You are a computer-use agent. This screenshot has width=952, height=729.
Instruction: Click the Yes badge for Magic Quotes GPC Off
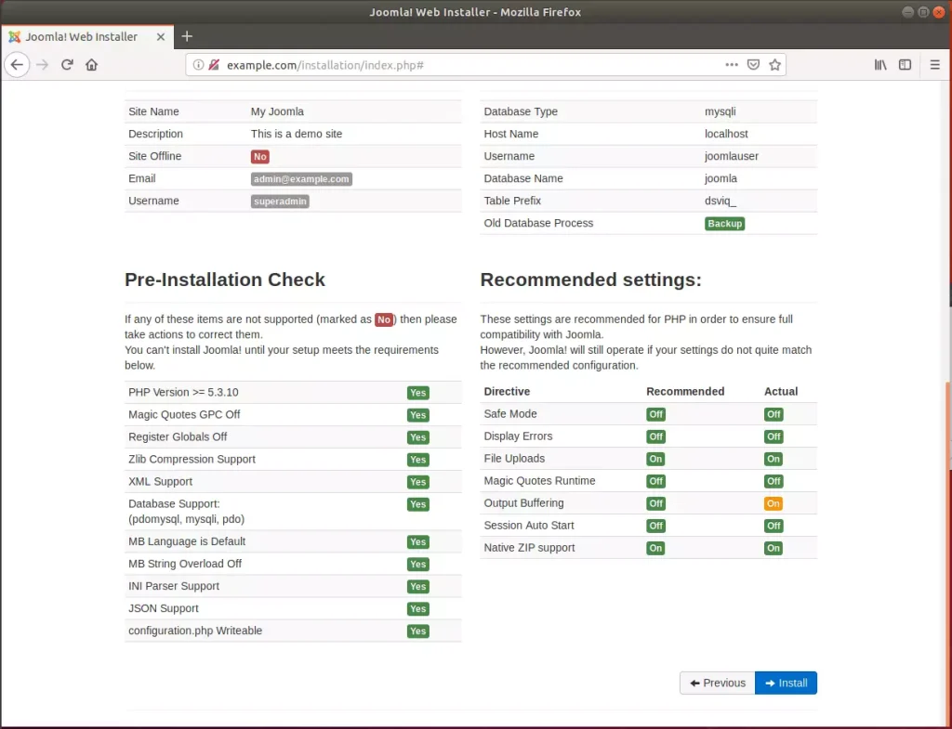(x=417, y=415)
